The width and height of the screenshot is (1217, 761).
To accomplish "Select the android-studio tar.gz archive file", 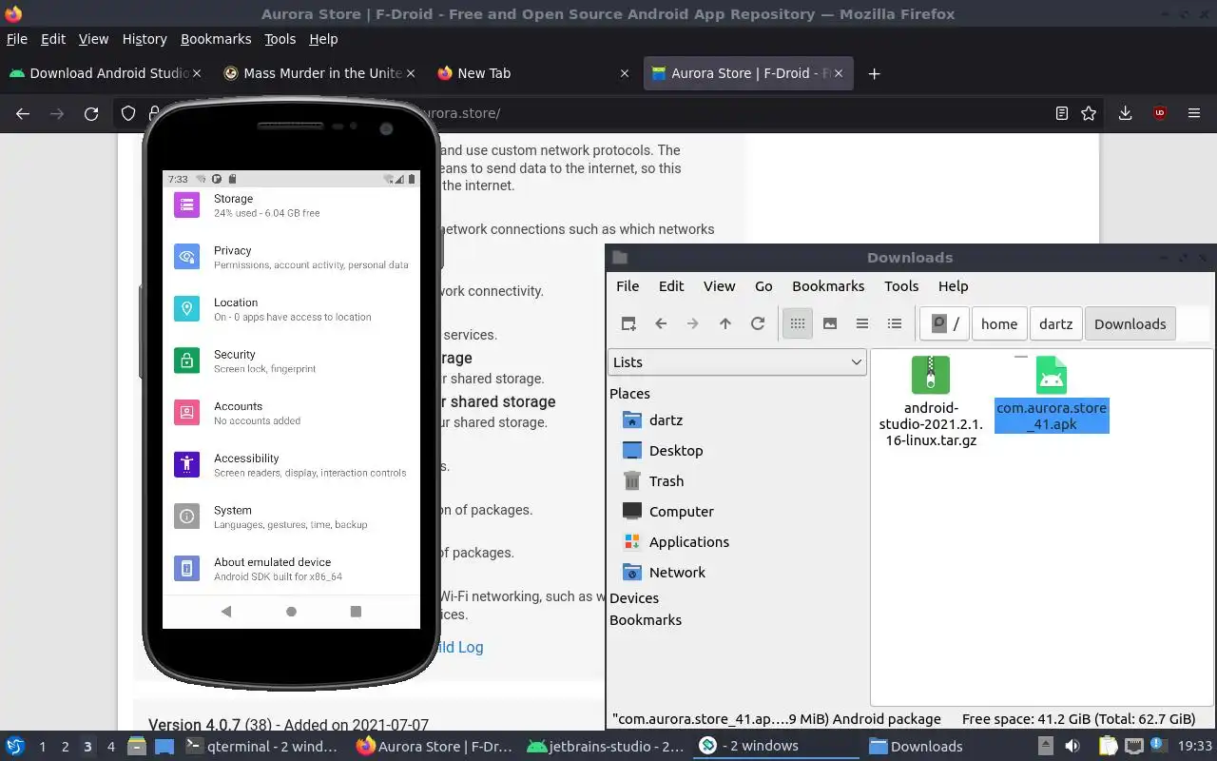I will [931, 400].
